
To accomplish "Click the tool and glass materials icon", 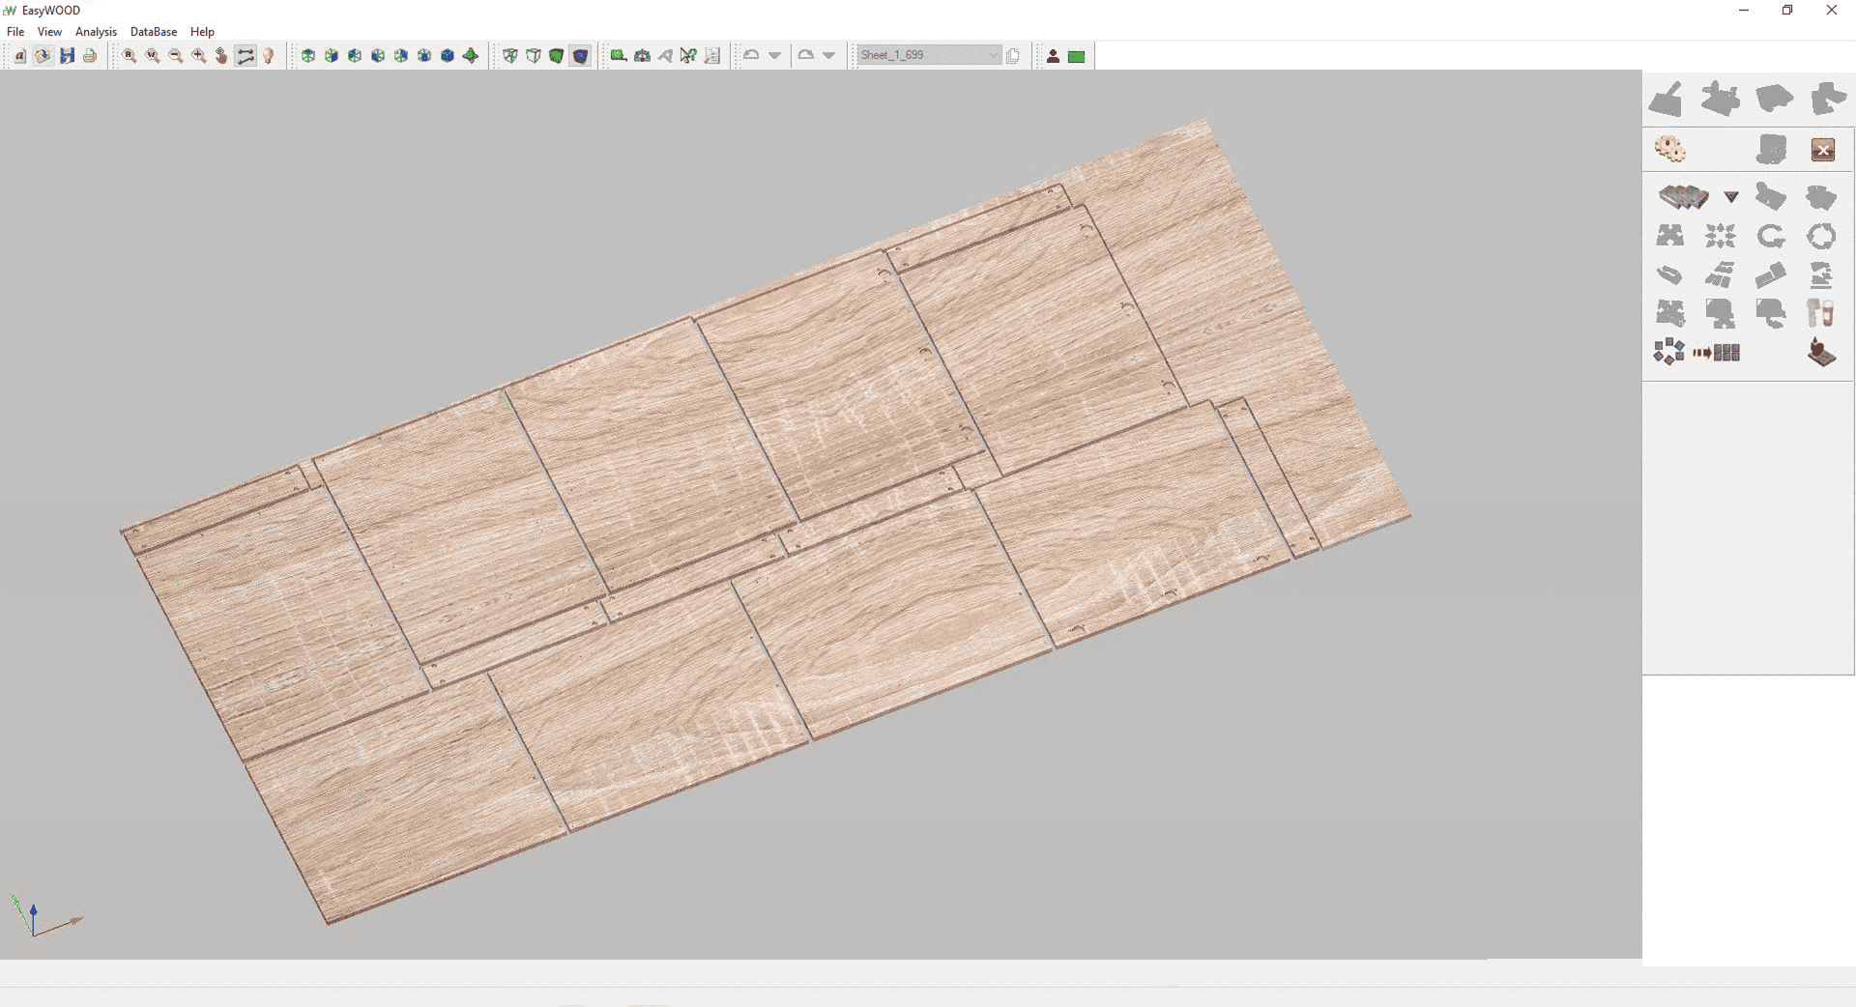I will (x=1821, y=313).
